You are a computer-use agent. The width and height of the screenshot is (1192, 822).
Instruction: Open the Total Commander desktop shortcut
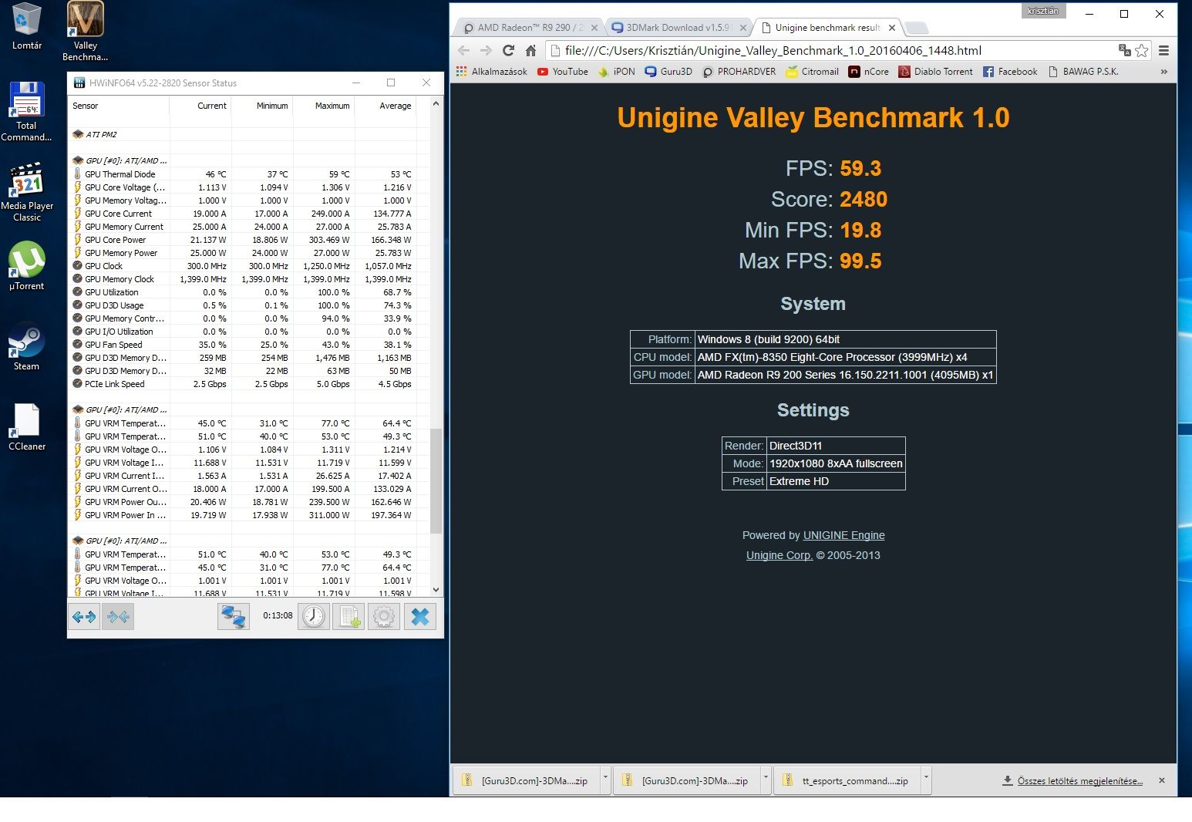(x=26, y=111)
